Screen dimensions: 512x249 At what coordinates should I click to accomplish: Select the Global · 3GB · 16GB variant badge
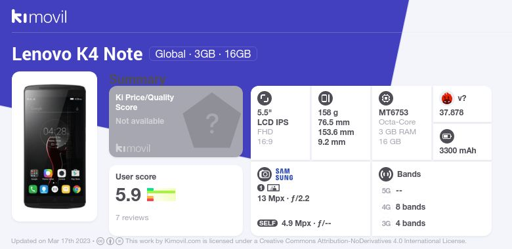(203, 54)
